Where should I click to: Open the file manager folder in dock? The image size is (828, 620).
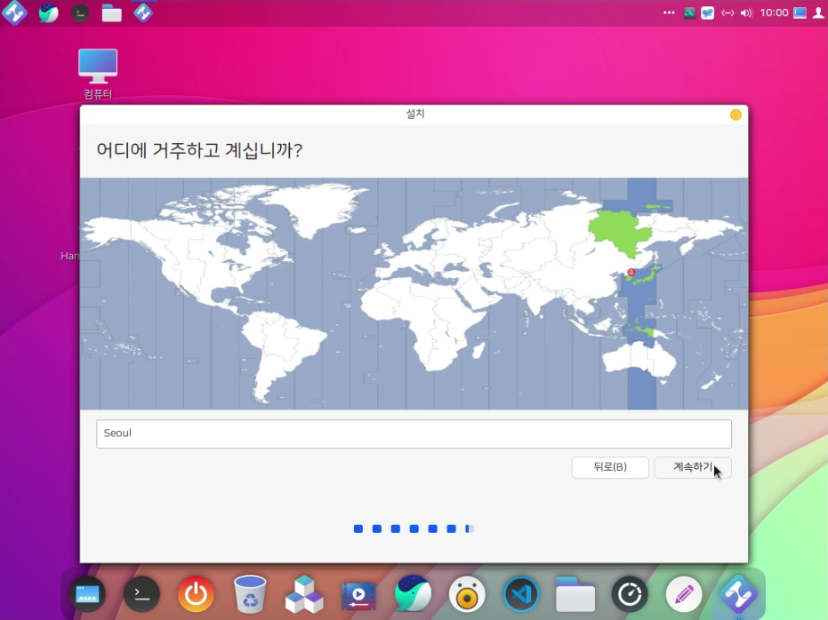[x=575, y=593]
